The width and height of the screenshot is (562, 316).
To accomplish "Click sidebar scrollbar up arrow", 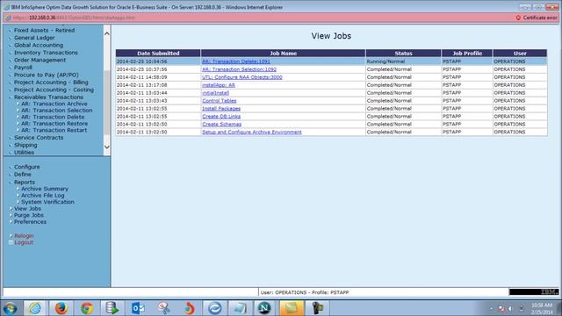I will tap(107, 33).
